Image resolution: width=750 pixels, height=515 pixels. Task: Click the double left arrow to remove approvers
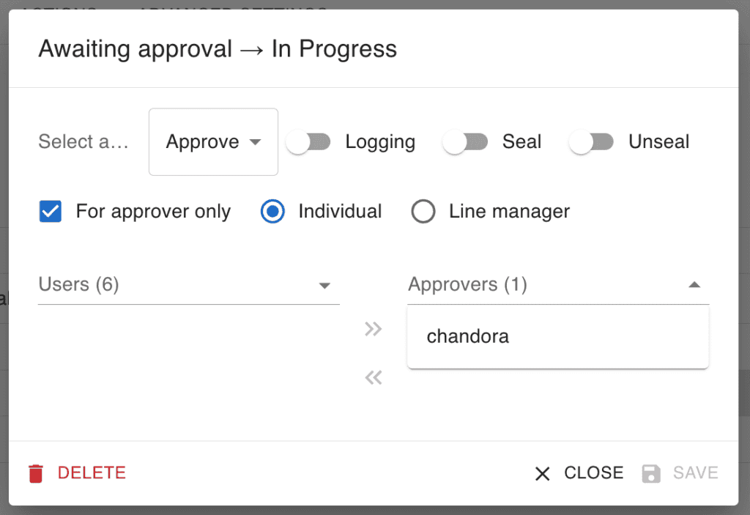click(373, 377)
